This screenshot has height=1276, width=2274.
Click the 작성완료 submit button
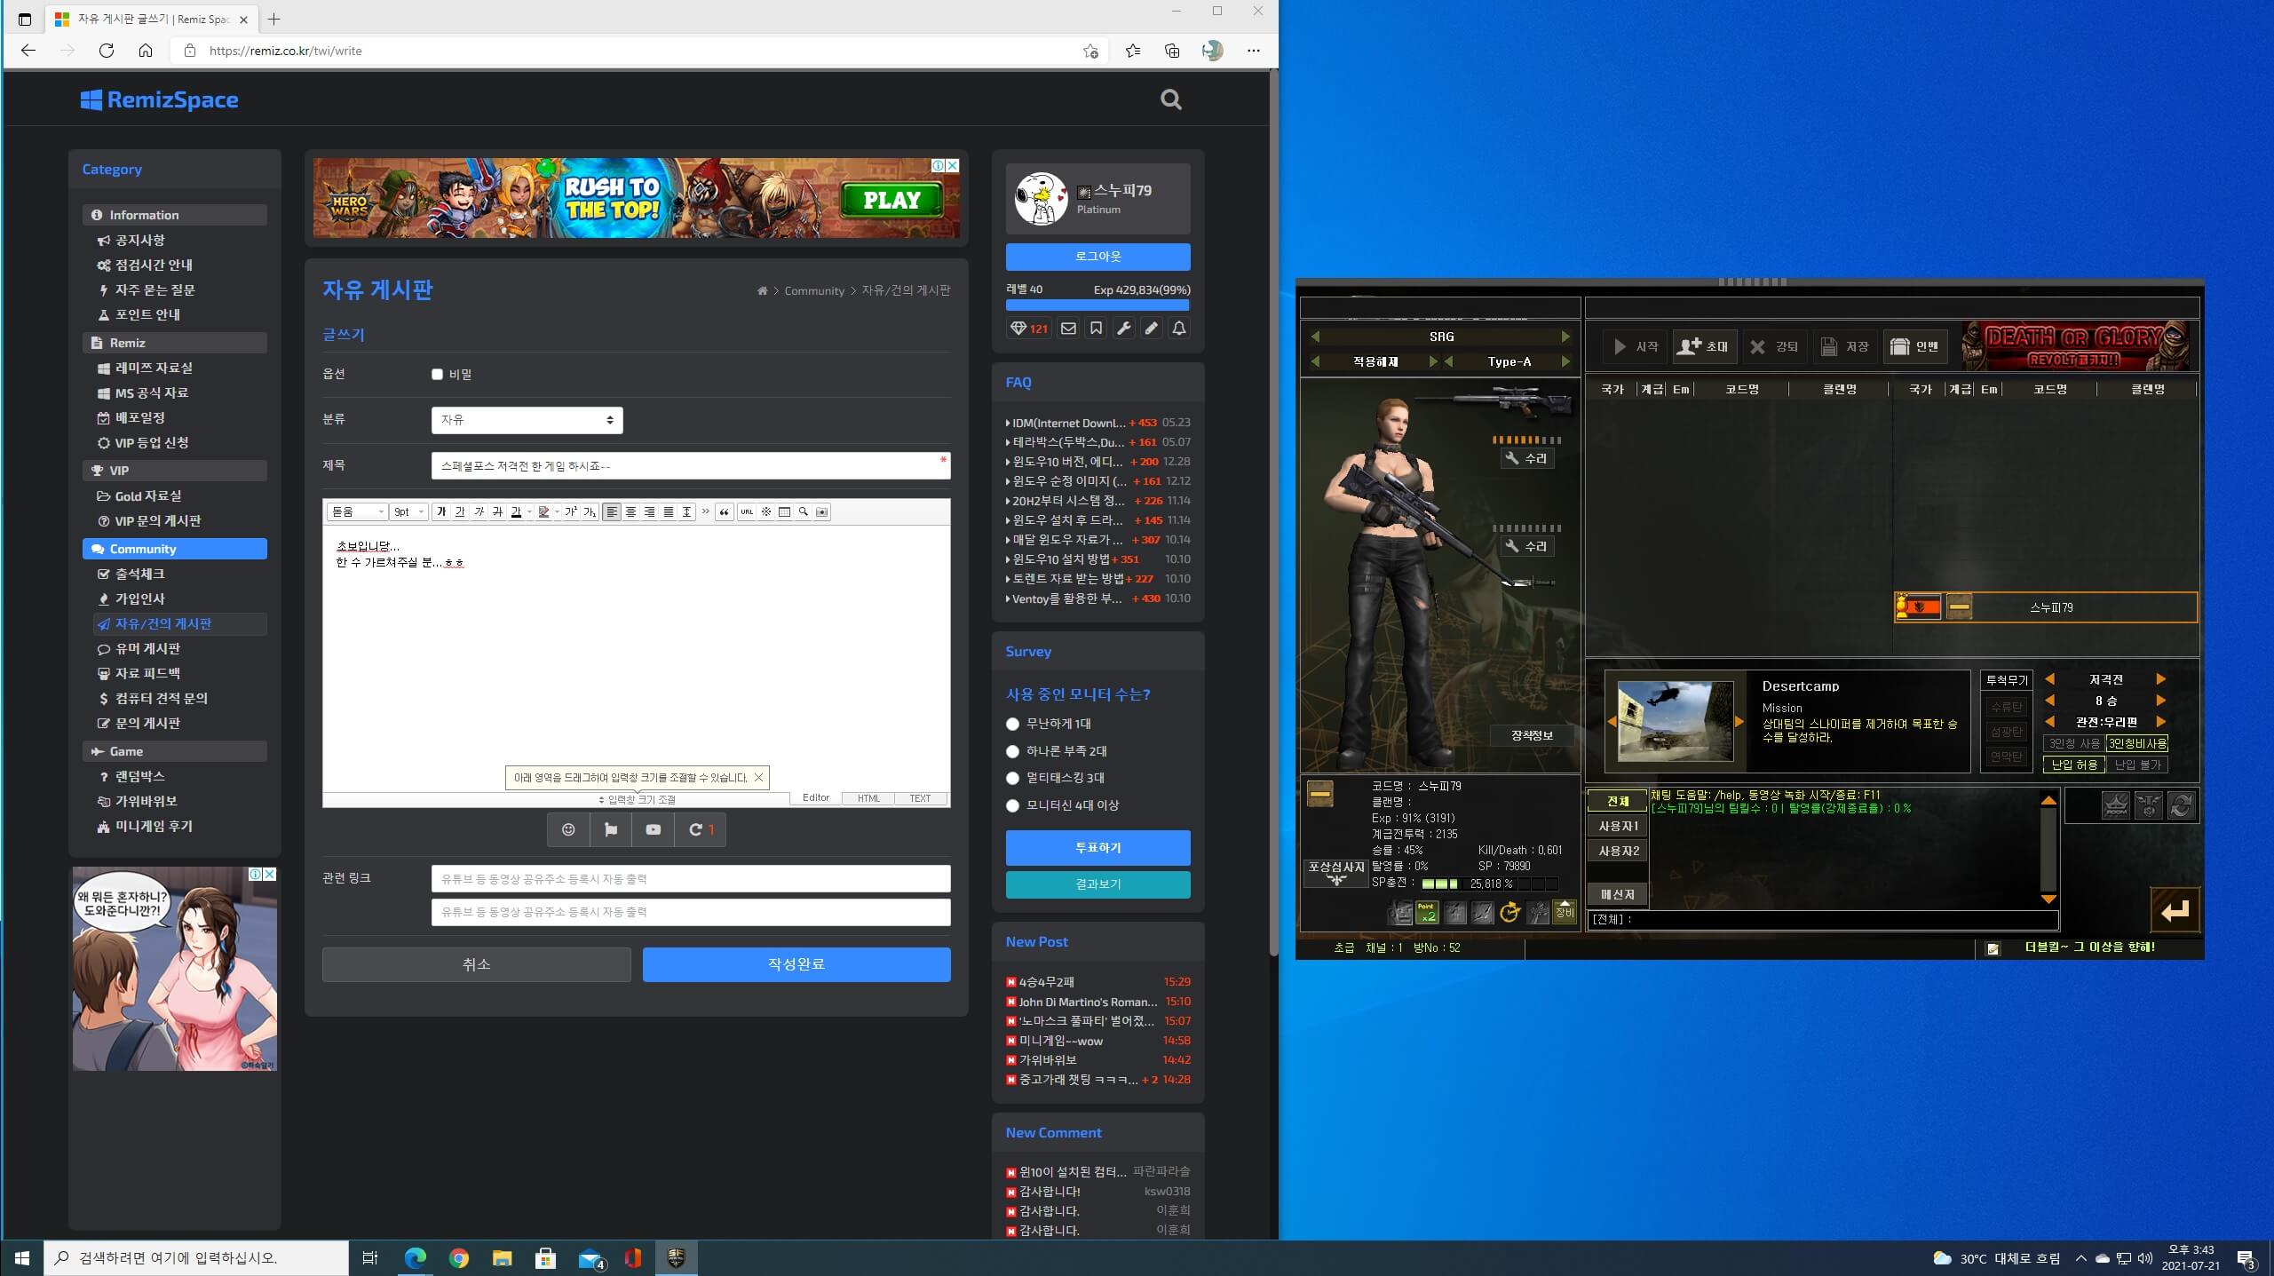coord(796,964)
